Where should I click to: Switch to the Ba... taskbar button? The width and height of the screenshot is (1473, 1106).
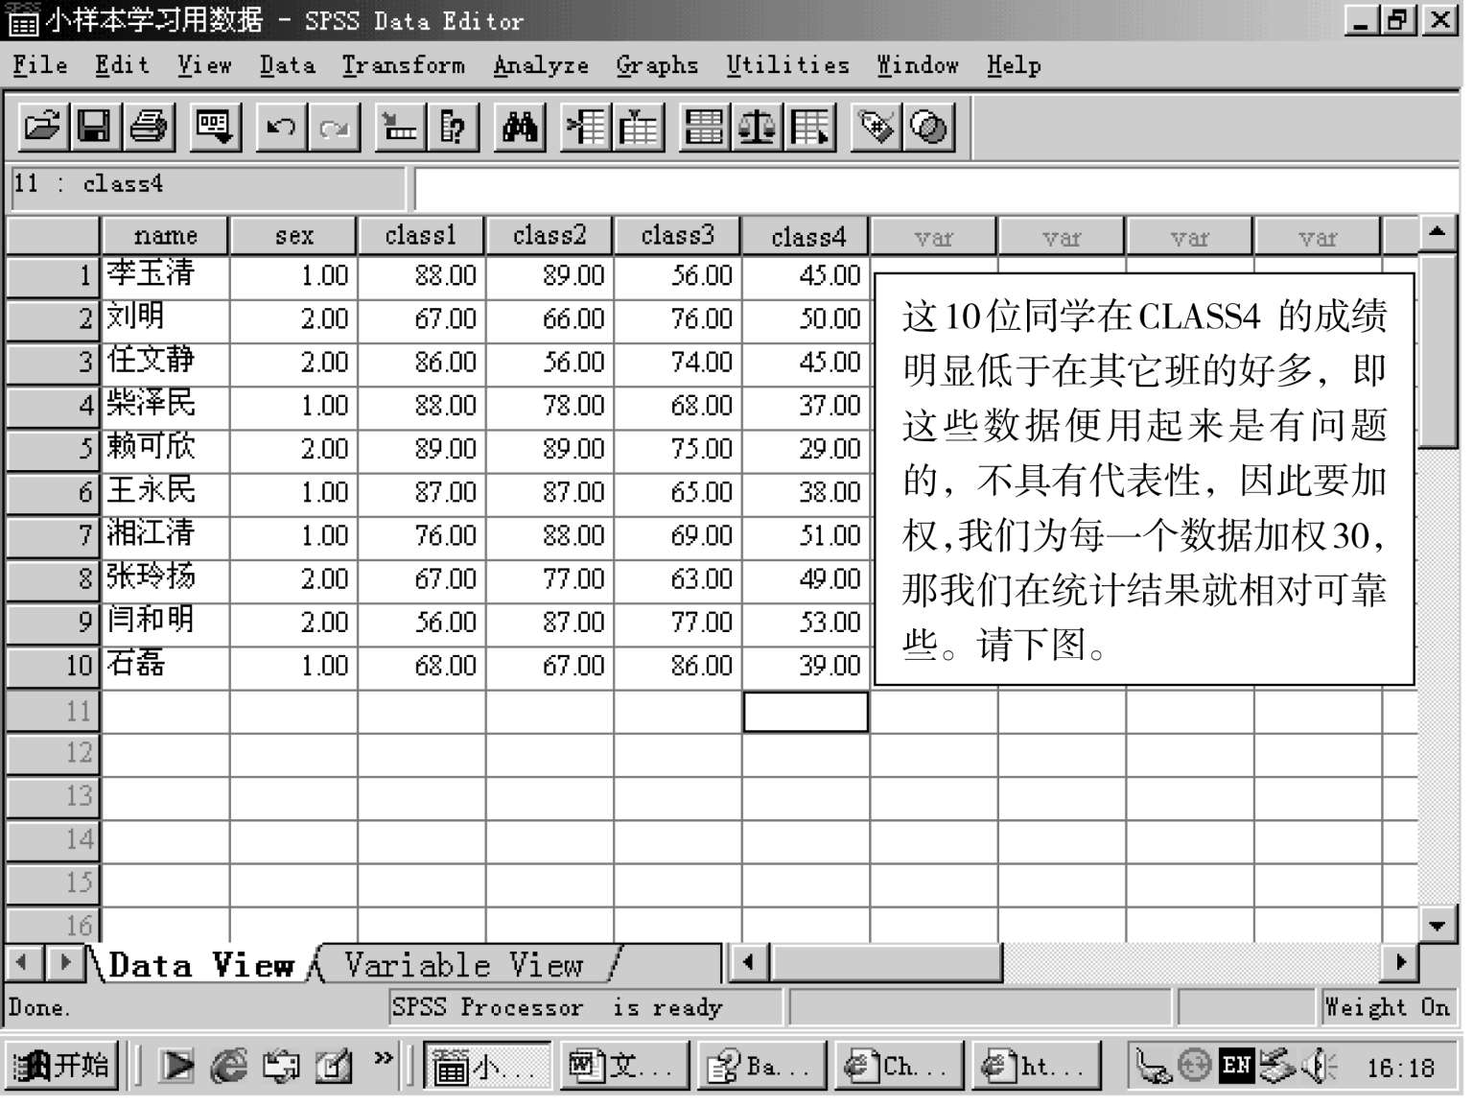tap(761, 1066)
